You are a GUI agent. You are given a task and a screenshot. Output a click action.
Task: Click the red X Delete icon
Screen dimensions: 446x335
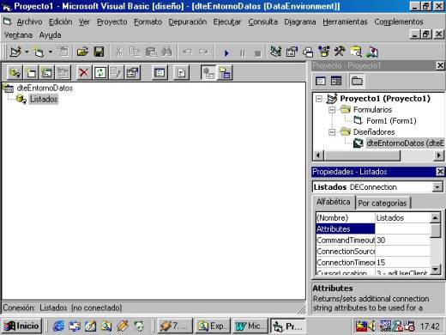[83, 72]
